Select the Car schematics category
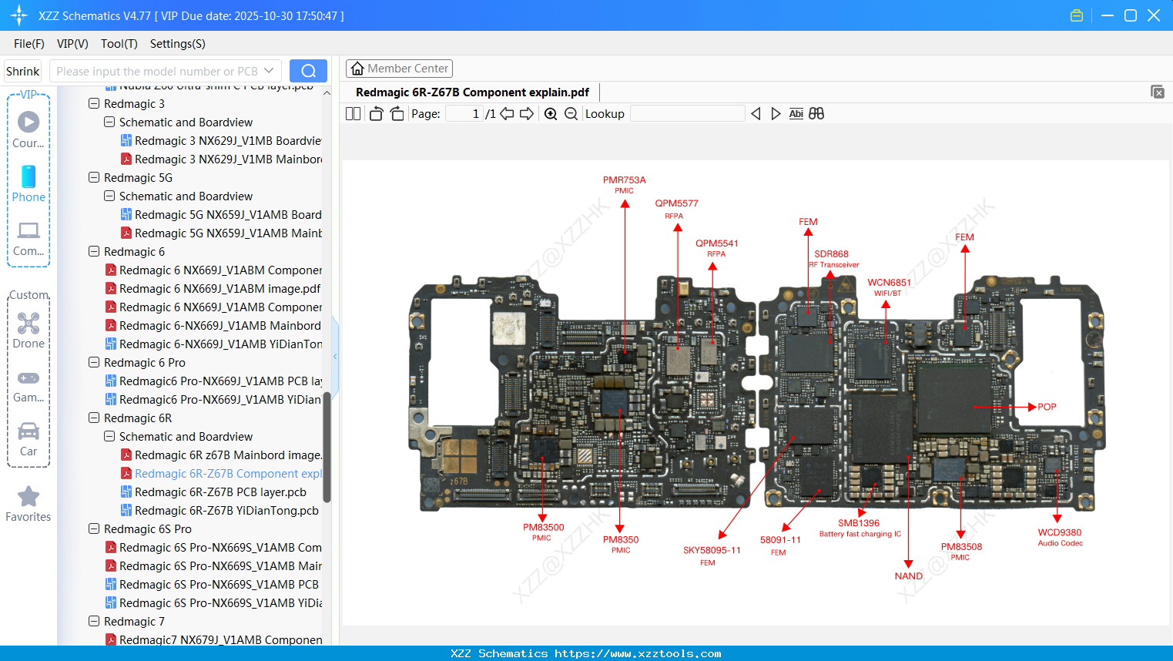Viewport: 1173px width, 661px height. pos(28,439)
